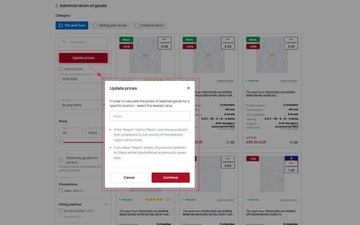Collapse the Filling method section
This screenshot has height=225, width=360.
(x=105, y=204)
